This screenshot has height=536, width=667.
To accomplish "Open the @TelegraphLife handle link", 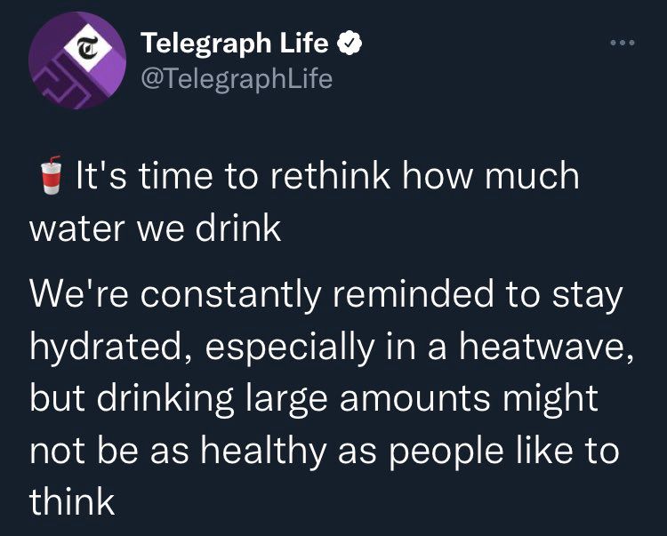I will (x=237, y=79).
